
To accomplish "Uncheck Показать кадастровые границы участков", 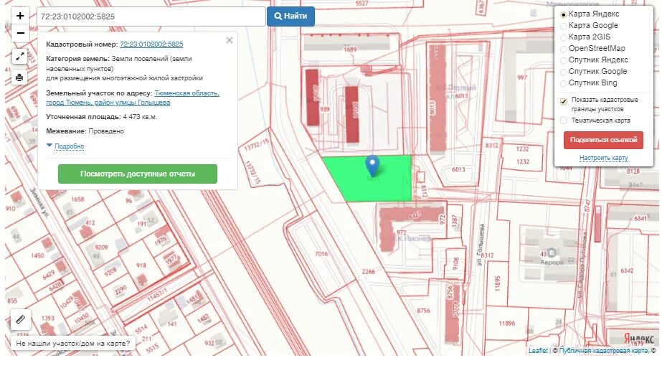I will pyautogui.click(x=564, y=101).
